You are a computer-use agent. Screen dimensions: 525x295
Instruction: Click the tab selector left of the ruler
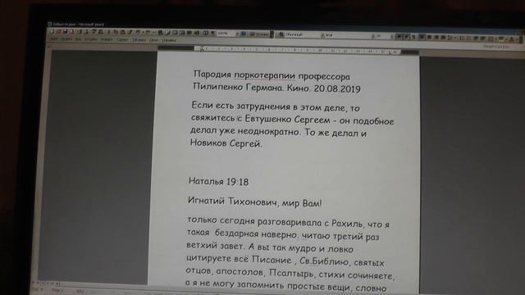49,47
